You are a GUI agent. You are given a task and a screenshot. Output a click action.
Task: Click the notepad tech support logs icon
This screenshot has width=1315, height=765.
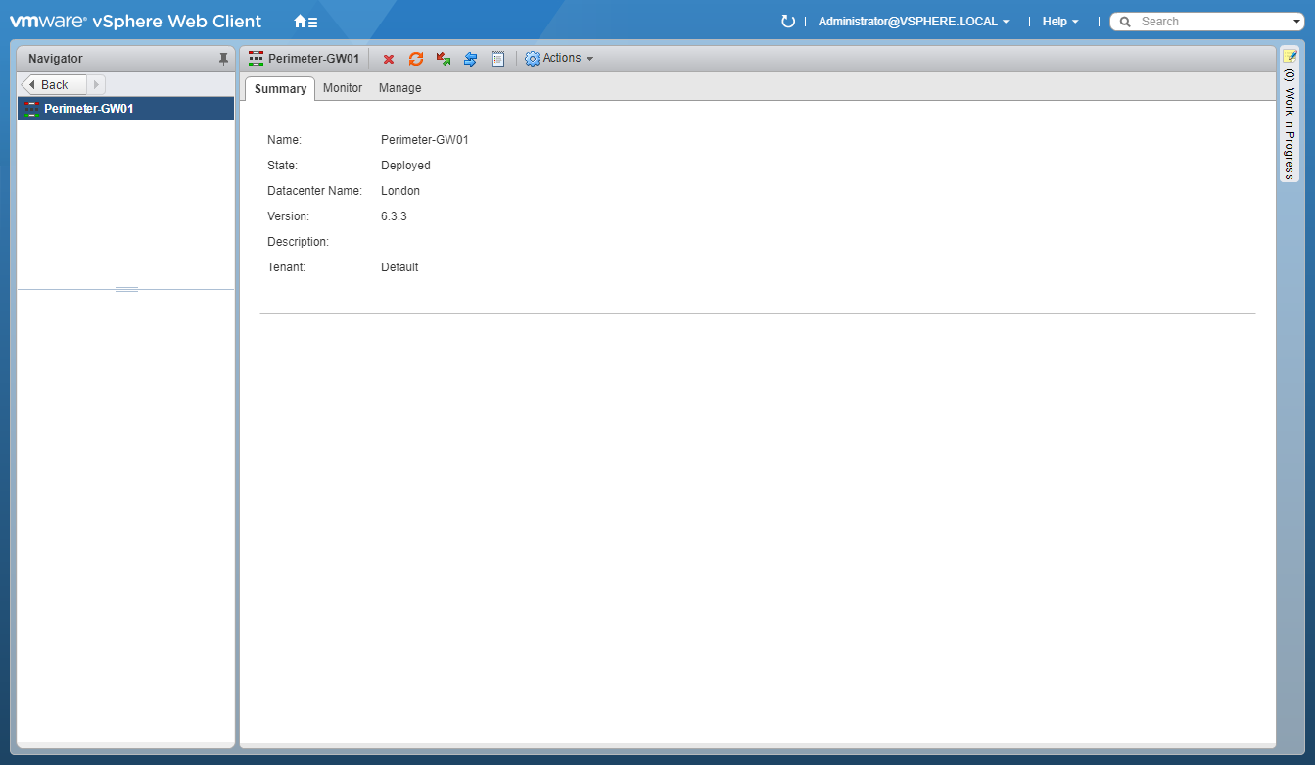tap(497, 59)
